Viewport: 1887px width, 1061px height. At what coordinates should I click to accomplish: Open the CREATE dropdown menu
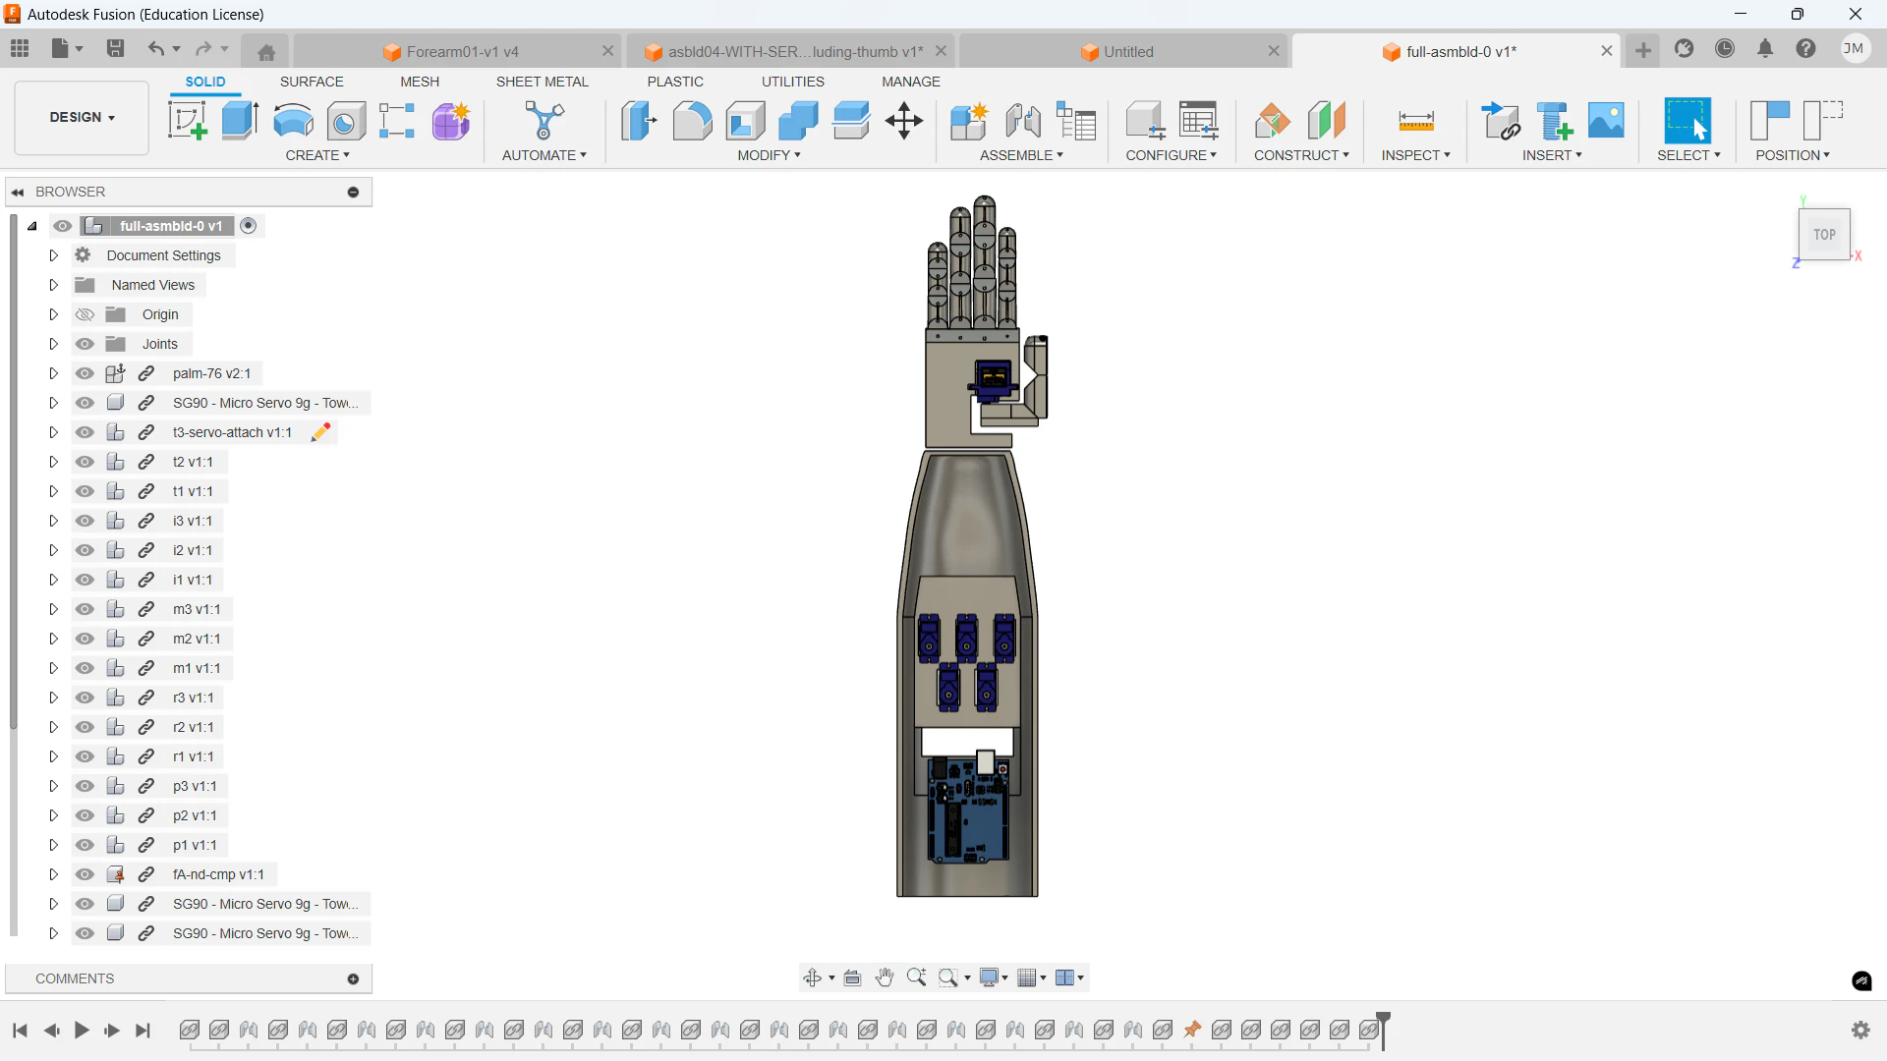pos(317,155)
